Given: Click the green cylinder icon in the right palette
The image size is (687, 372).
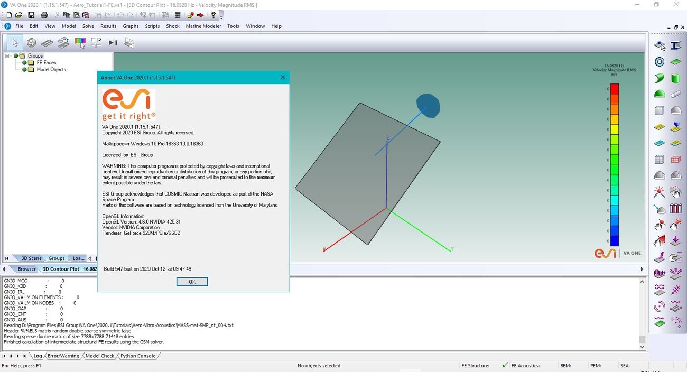Looking at the screenshot, I should 675,78.
